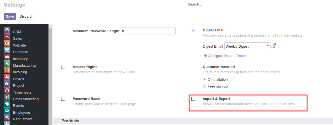Viewport: 333px width, 125px height.
Task: Click 'Let your customers log in' description
Action: 241,72
